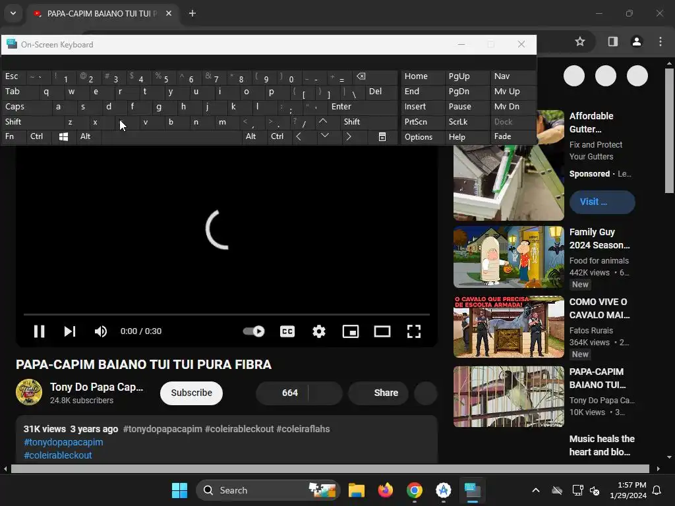This screenshot has height=506, width=675.
Task: Click PrtScn key on On-Screen Keyboard
Action: click(423, 122)
